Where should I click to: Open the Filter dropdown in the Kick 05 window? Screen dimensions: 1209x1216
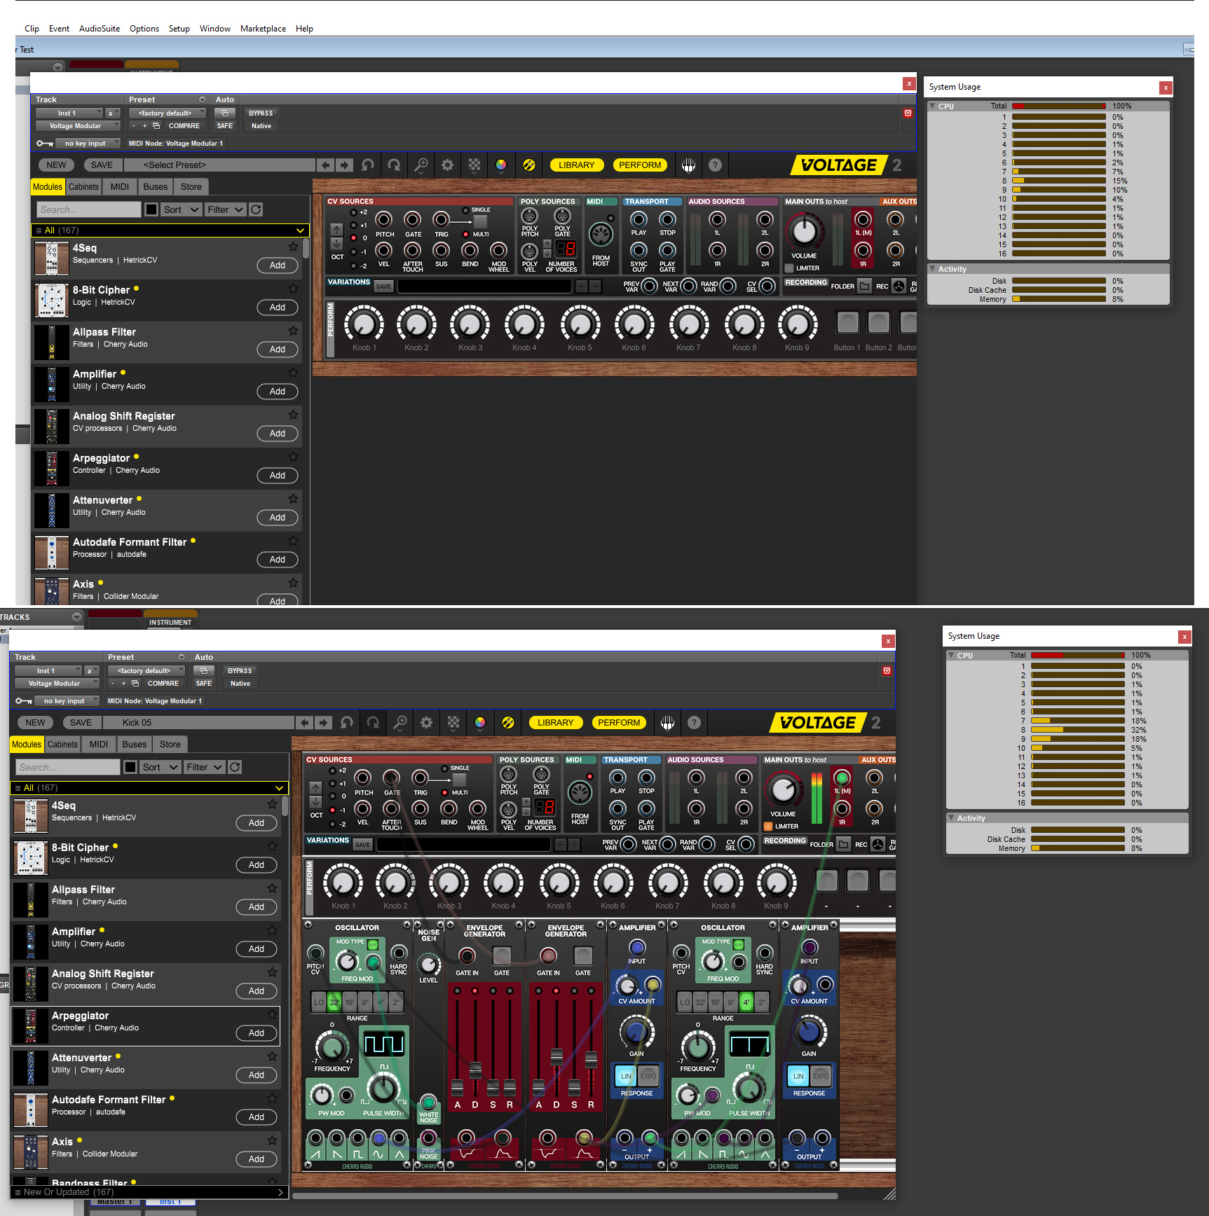point(204,767)
